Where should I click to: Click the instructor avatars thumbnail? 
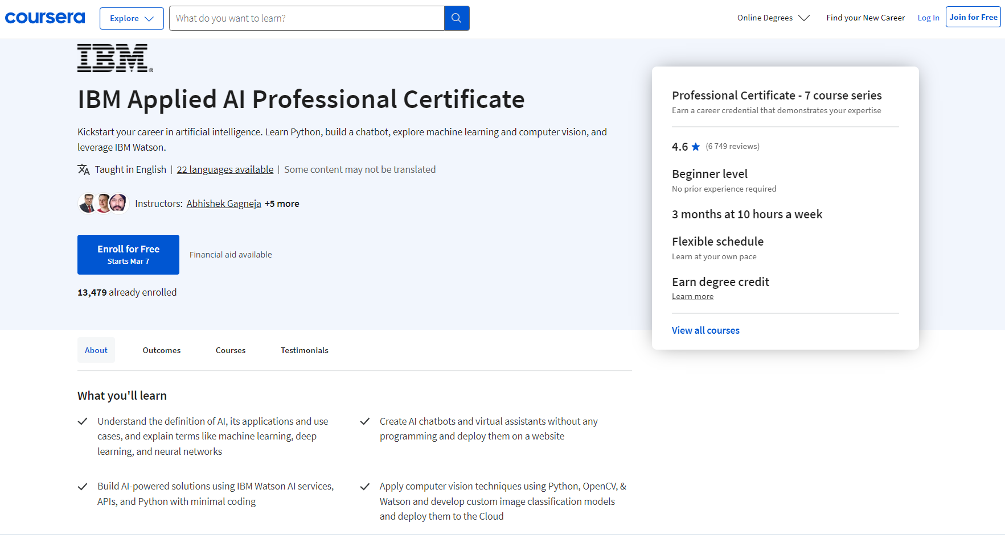[x=103, y=204]
